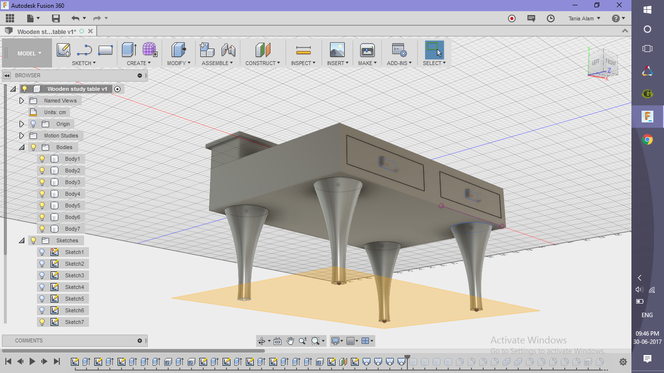Click the Joint icon in Assemble
Viewport: 664px width, 373px height.
228,50
